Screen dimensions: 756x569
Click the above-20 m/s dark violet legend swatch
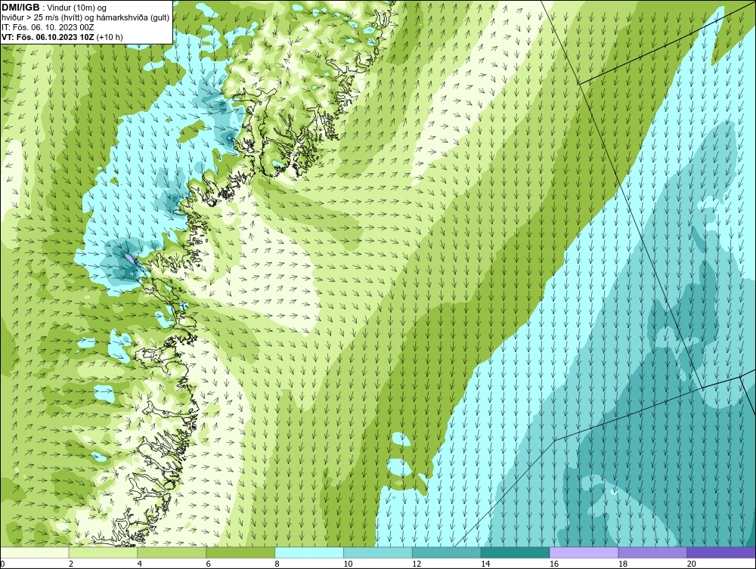(x=720, y=552)
